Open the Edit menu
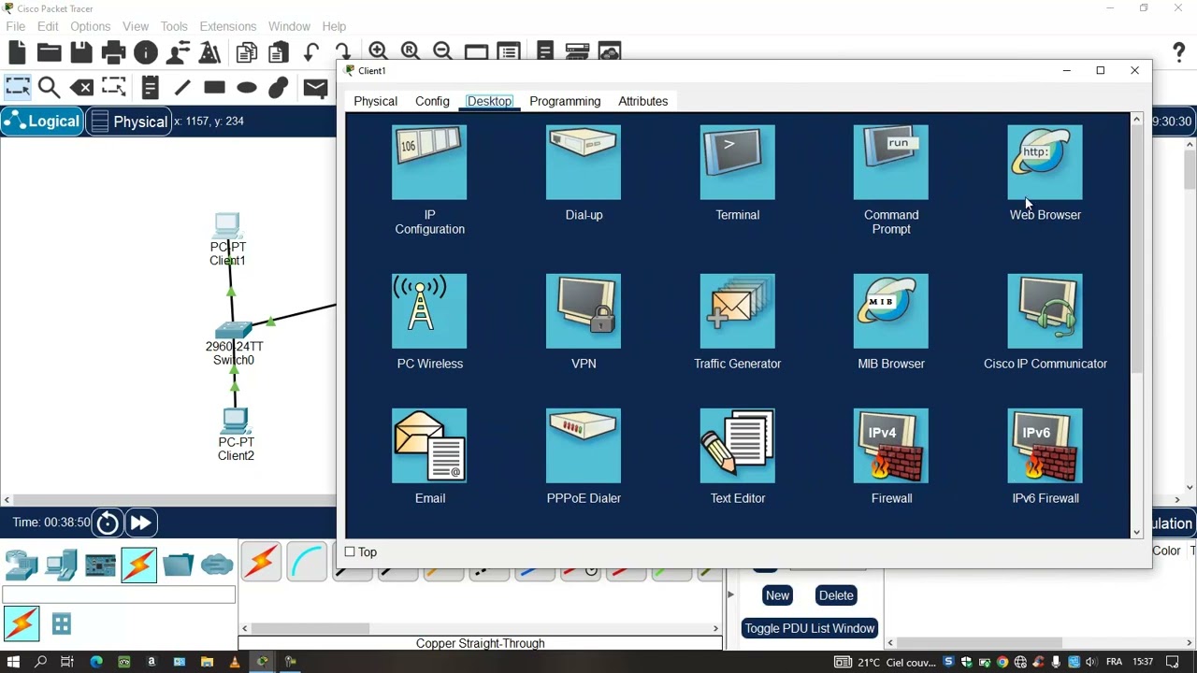 click(48, 26)
